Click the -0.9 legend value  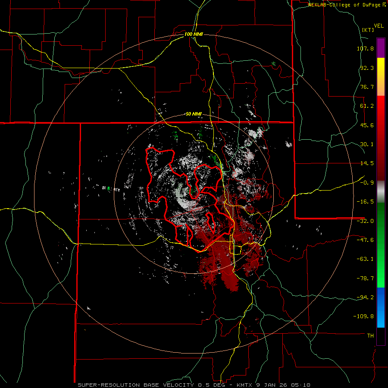(x=367, y=183)
